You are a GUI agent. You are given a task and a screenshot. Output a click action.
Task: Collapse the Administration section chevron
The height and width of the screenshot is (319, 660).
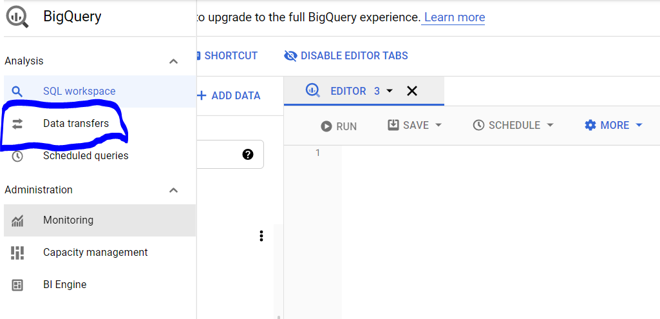[x=173, y=190]
